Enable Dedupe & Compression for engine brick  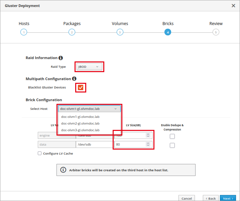(172, 136)
